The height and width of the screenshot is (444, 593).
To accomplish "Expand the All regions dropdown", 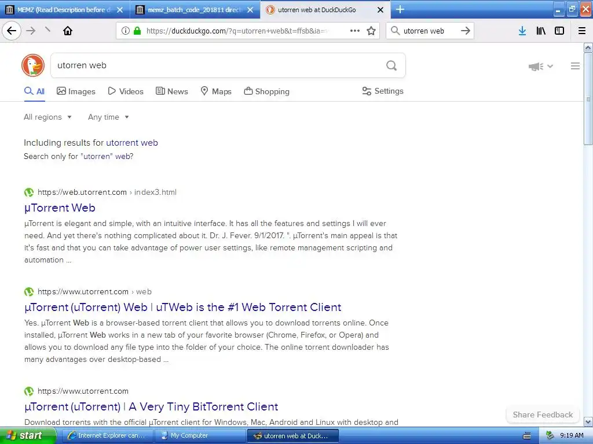I will pyautogui.click(x=47, y=117).
